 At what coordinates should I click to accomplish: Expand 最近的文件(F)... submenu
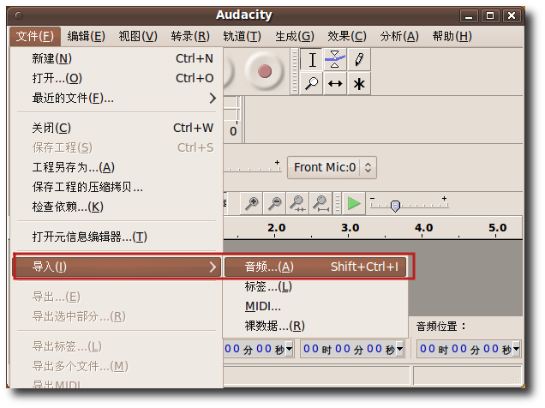click(117, 99)
